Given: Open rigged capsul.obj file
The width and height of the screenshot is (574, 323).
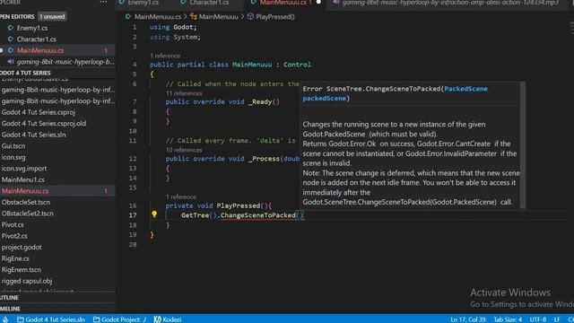Looking at the screenshot, I should point(27,281).
